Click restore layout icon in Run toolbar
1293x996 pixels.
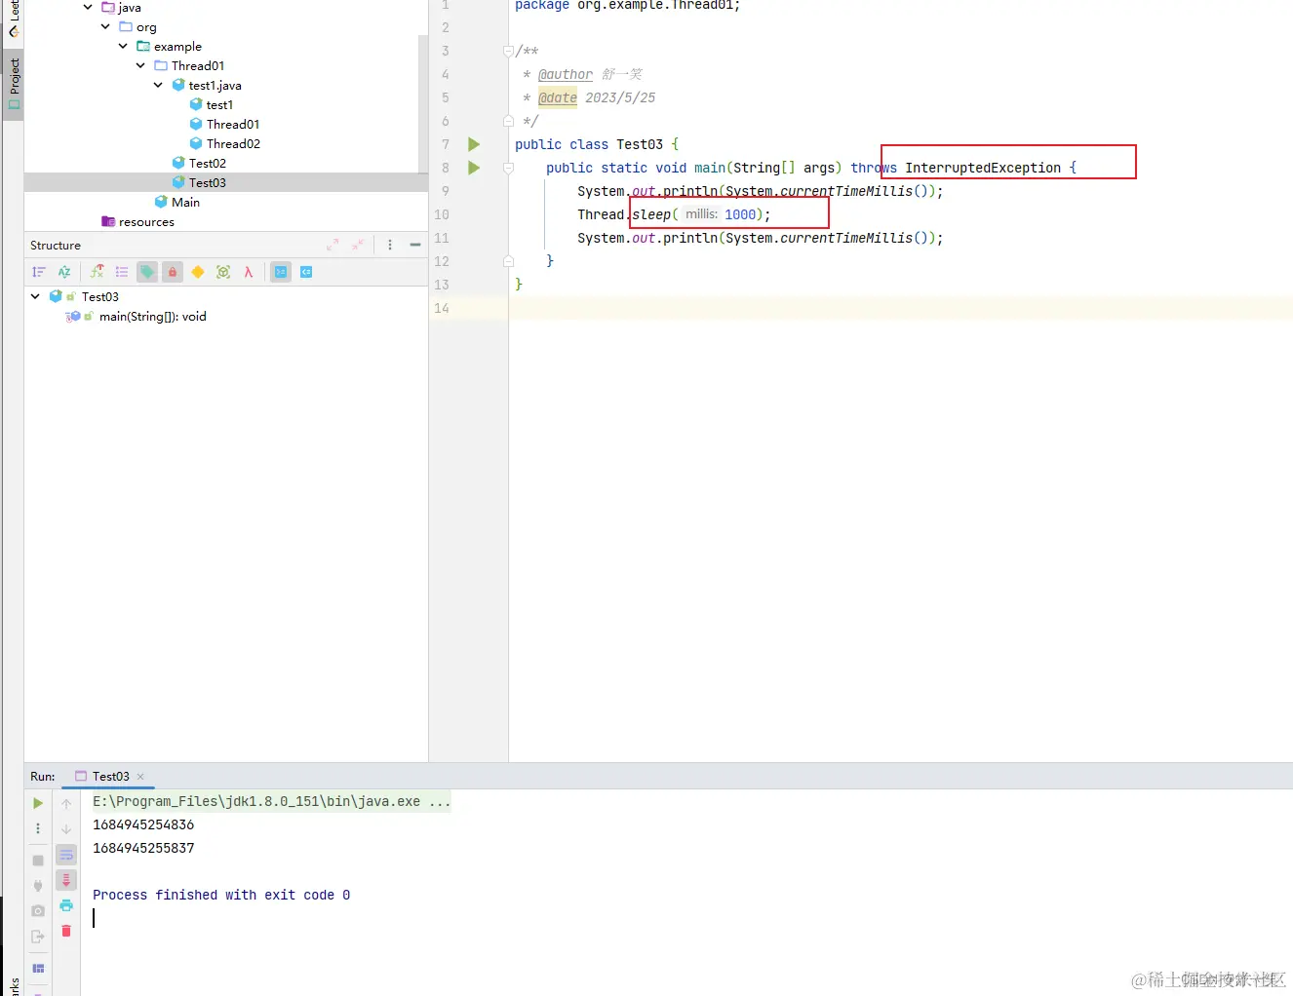tap(38, 968)
